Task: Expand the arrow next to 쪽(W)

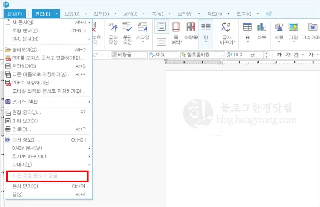Action: 170,14
